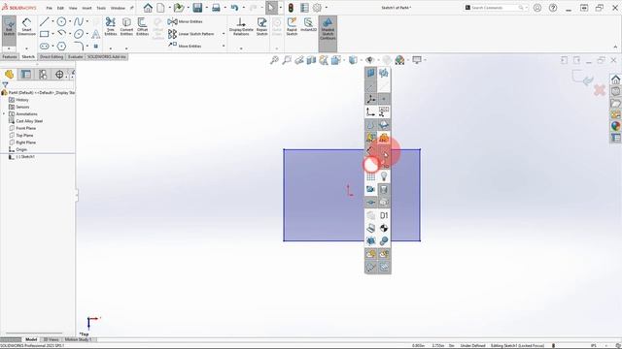The width and height of the screenshot is (622, 349).
Task: Toggle dimension names D1 in flyout
Action: [384, 215]
